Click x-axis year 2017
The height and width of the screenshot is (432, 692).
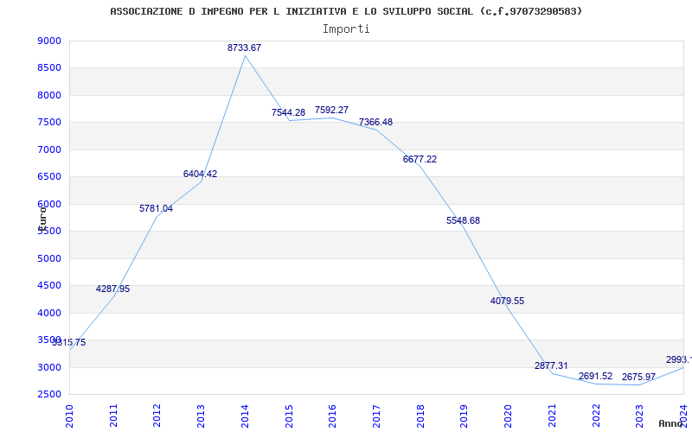[376, 416]
